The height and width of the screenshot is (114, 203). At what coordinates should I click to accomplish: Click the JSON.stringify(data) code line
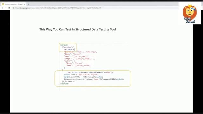pyautogui.click(x=83, y=77)
